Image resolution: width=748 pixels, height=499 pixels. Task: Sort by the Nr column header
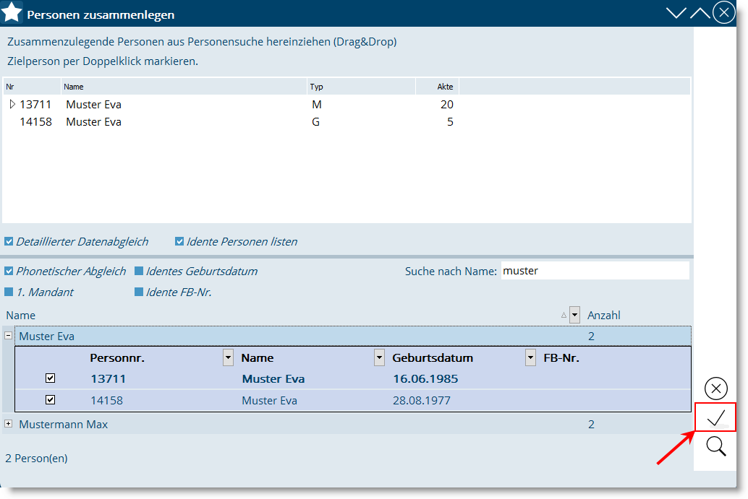pyautogui.click(x=32, y=87)
